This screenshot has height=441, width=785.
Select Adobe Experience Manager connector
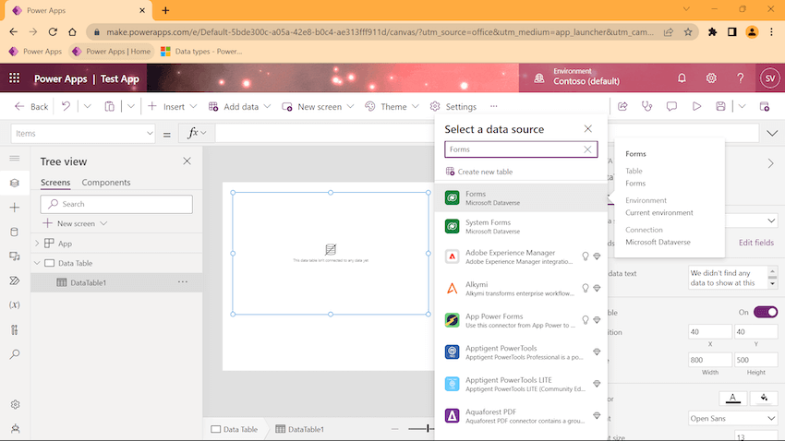tap(521, 256)
